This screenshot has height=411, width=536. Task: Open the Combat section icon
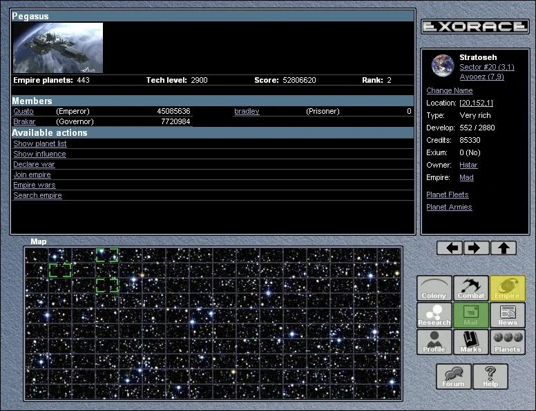click(x=471, y=288)
